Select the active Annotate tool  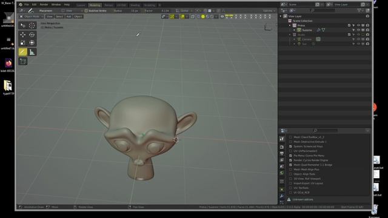tap(23, 52)
